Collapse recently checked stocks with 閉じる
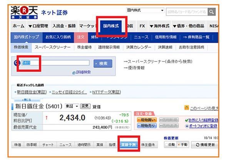This screenshot has width=231, height=162. click(x=27, y=100)
